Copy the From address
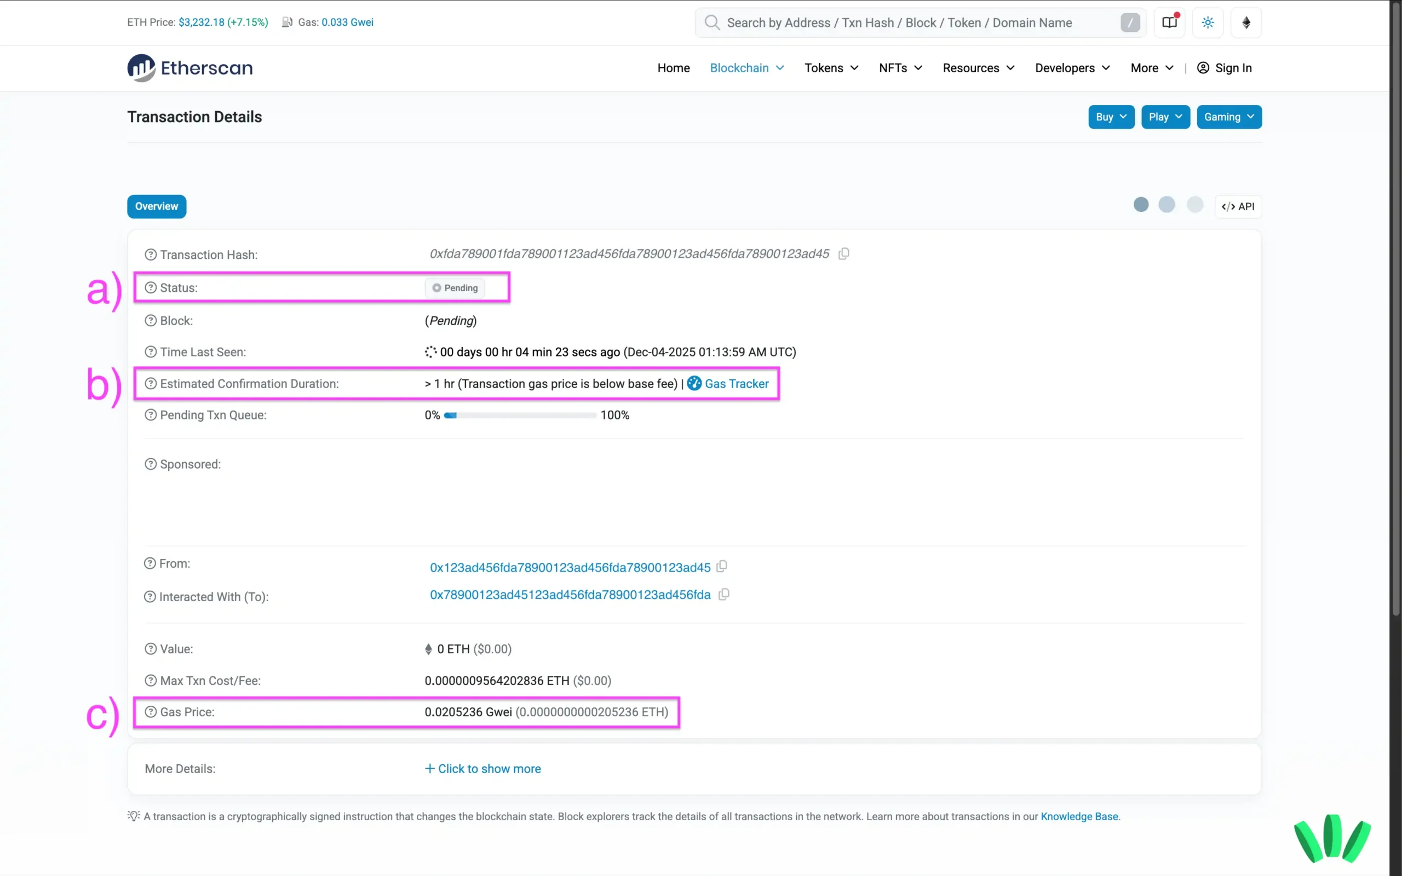 coord(721,566)
